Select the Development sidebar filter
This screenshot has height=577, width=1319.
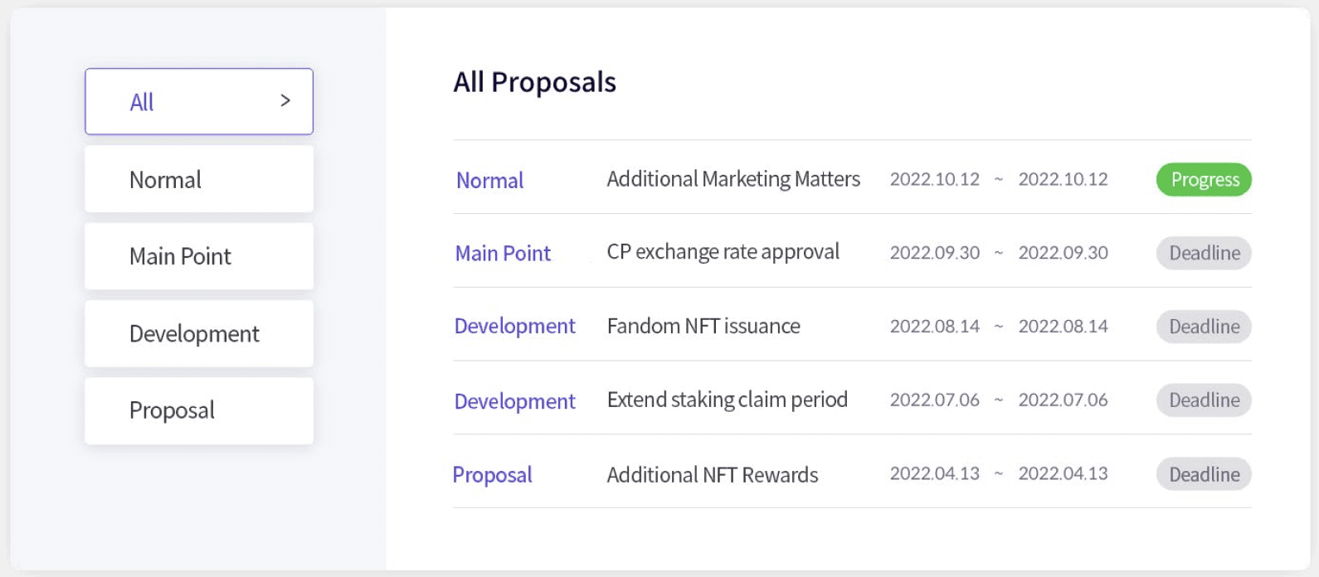pyautogui.click(x=198, y=333)
